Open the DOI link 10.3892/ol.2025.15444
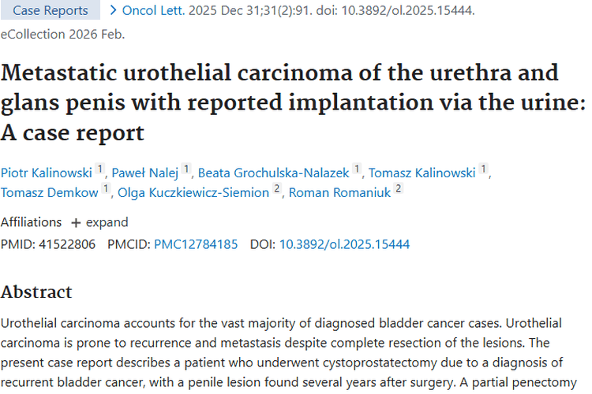Viewport: 592px width, 394px height. pyautogui.click(x=344, y=244)
